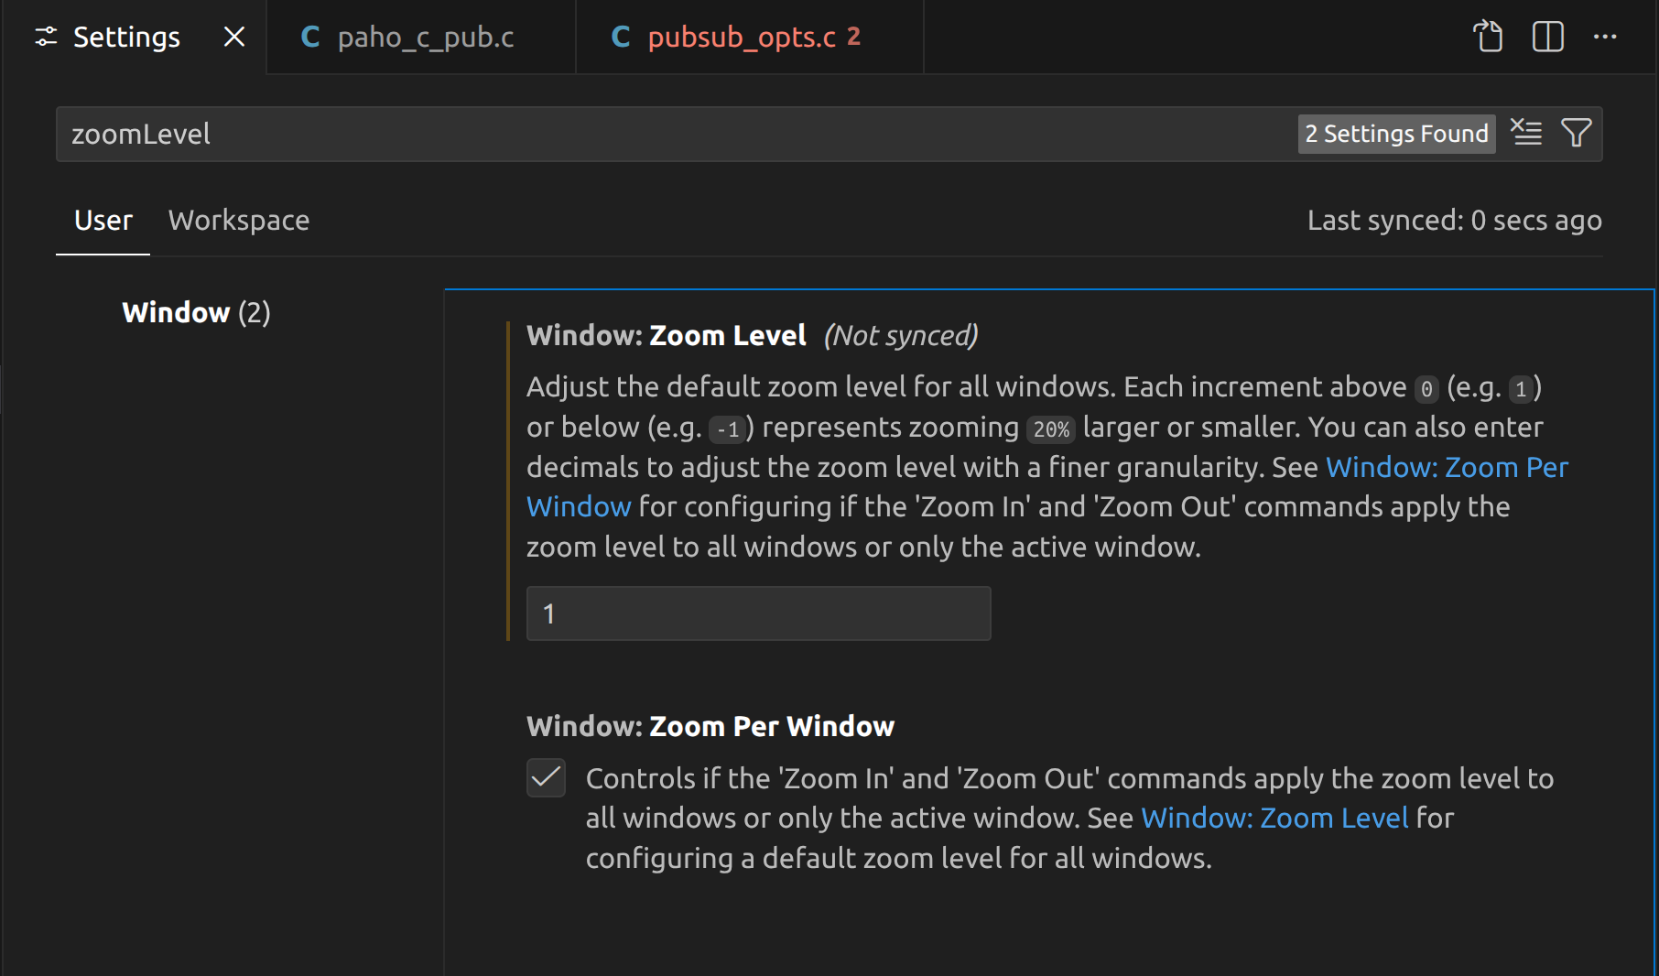Click the zoomLevel search box
This screenshot has height=976, width=1659.
pyautogui.click(x=641, y=135)
